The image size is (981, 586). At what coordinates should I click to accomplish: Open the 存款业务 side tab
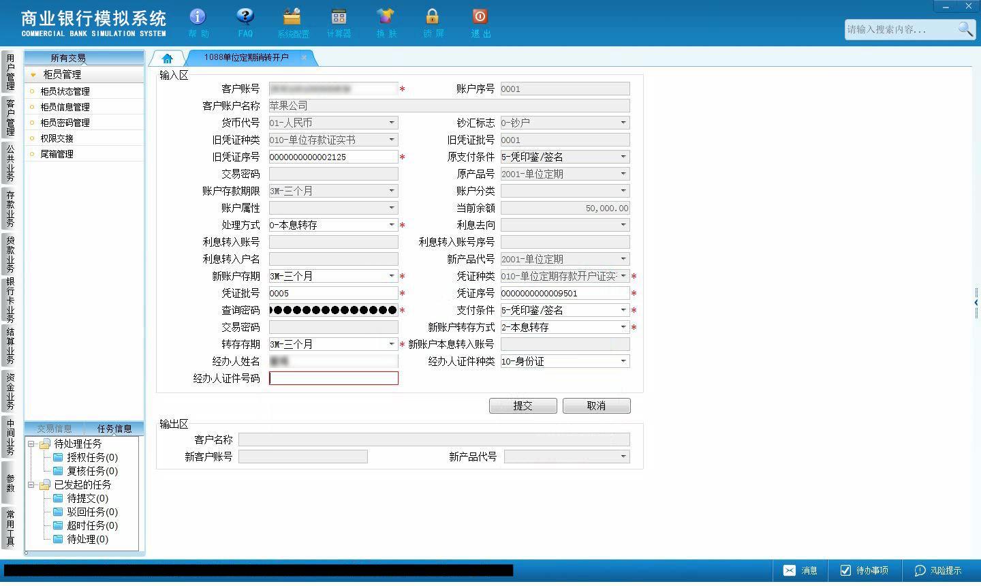(x=10, y=209)
